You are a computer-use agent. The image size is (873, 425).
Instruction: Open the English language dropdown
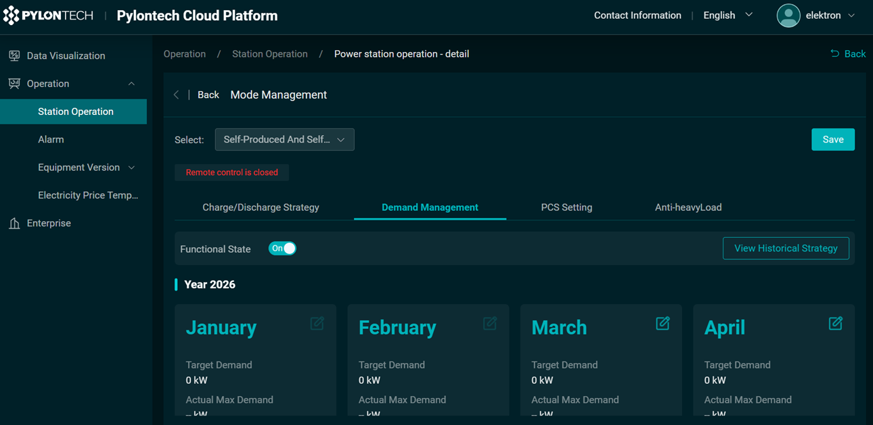[727, 16]
